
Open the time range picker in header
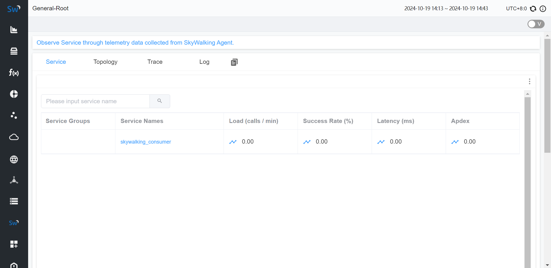pyautogui.click(x=446, y=9)
